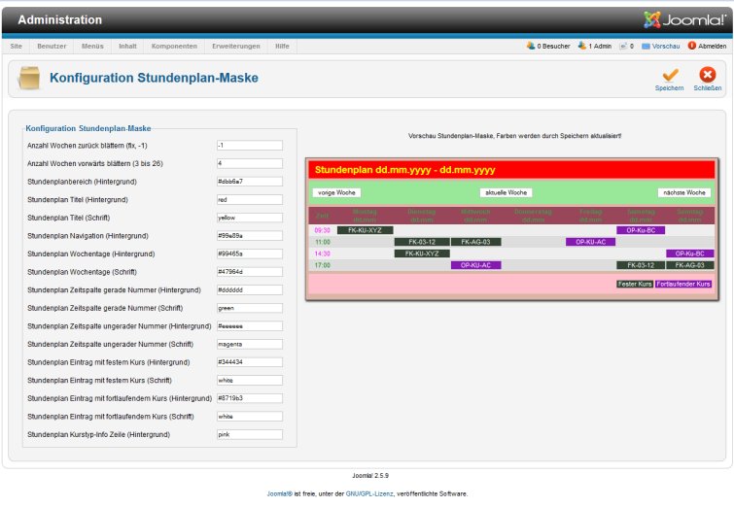Click the 'Anzahl Wochen vorwärts blättern' input field

(x=249, y=163)
